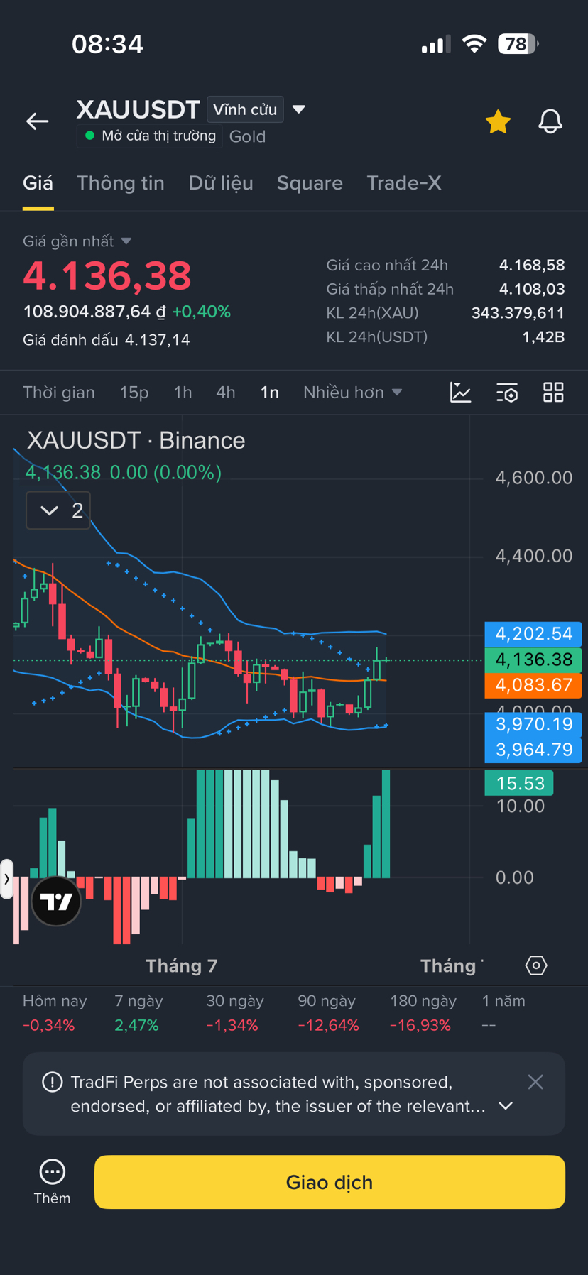
Task: Collapse the indicator legend showing 2
Action: click(x=58, y=510)
